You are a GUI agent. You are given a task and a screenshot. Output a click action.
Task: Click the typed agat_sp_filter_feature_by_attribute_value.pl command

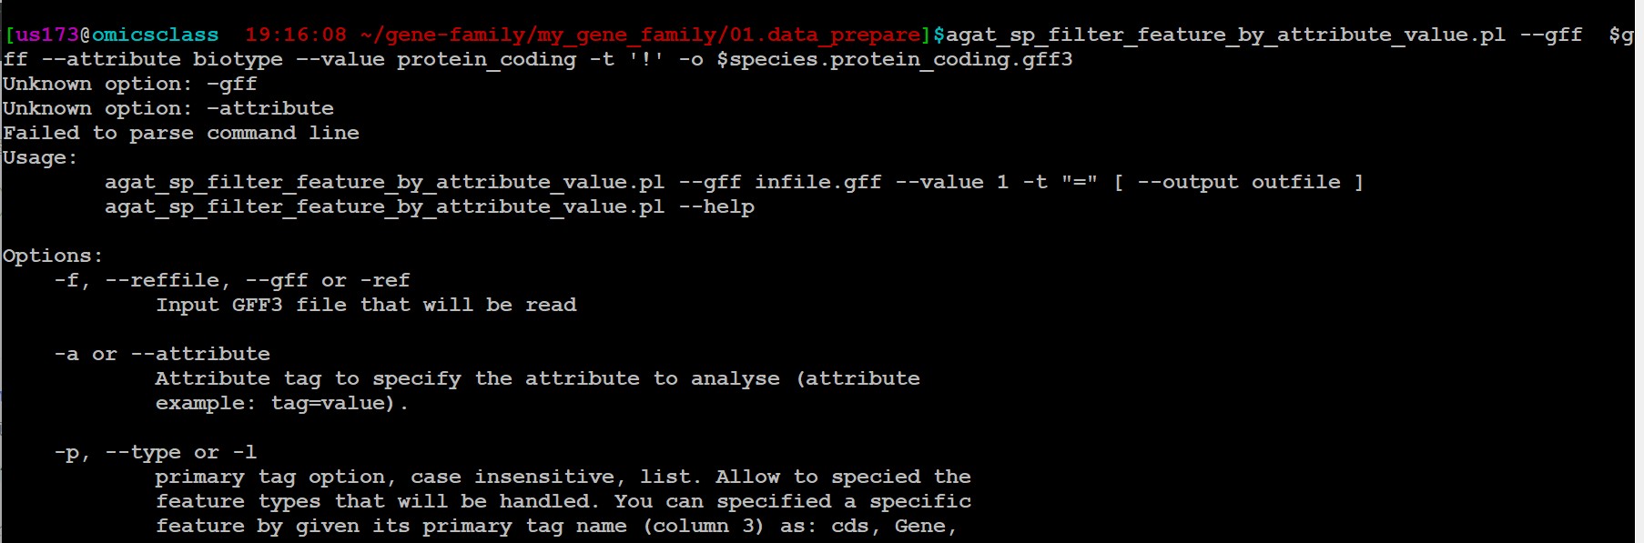(1225, 35)
